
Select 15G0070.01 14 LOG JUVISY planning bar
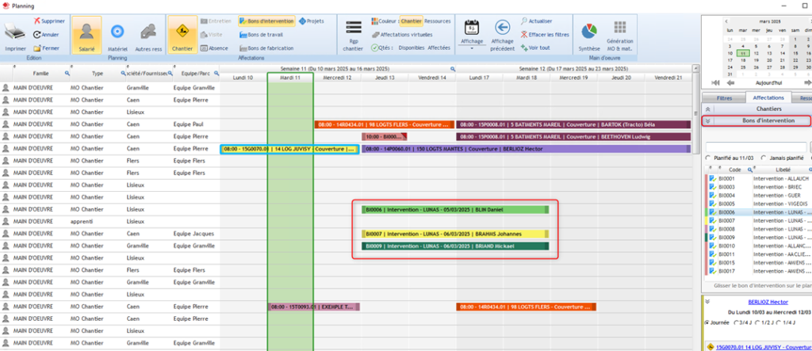pyautogui.click(x=289, y=149)
